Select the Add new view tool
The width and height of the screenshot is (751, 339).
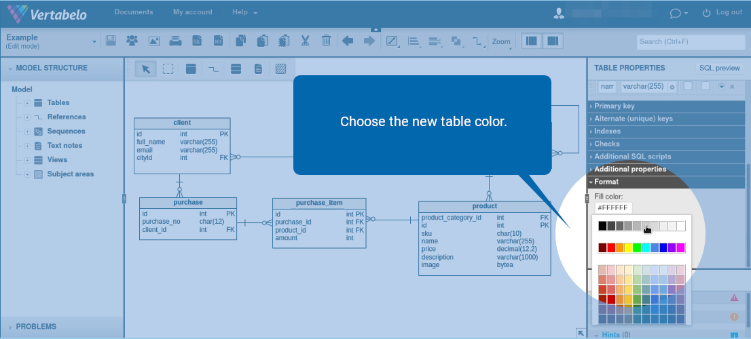tap(236, 69)
